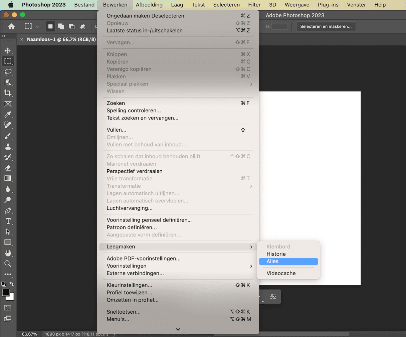Select the History Brush tool
406x337 pixels.
[x=8, y=157]
